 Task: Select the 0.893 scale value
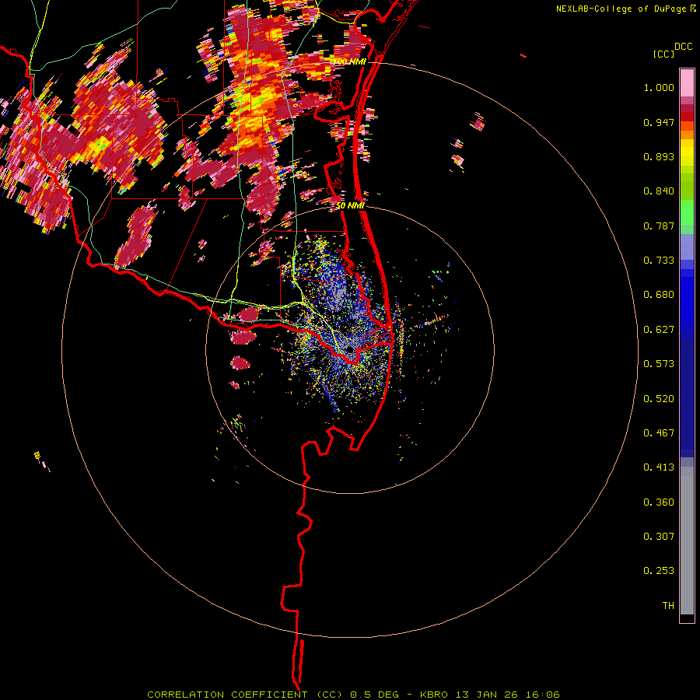pos(659,156)
